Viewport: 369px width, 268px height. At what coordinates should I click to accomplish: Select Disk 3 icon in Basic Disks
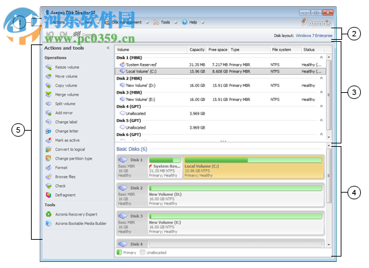pyautogui.click(x=123, y=216)
